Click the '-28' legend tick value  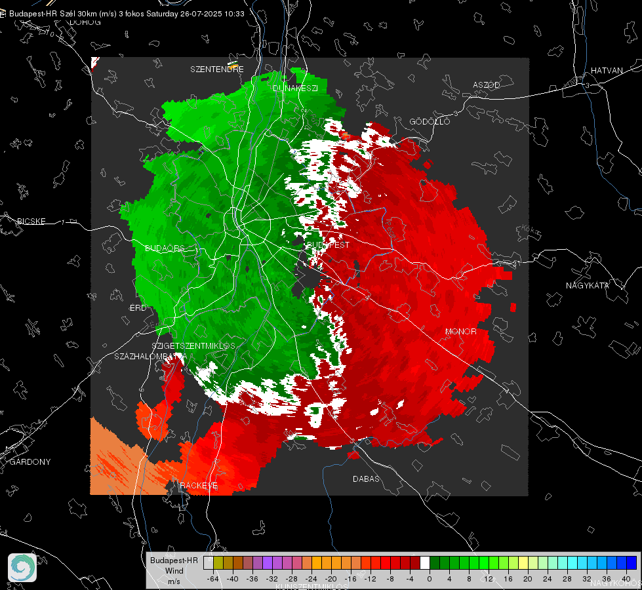click(292, 579)
